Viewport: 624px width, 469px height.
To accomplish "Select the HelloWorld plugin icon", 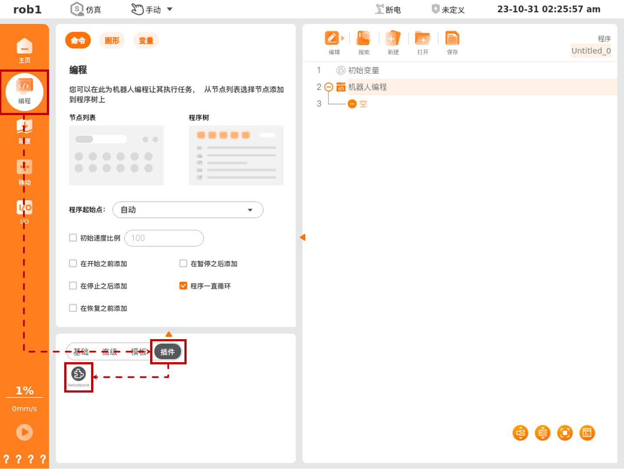I will click(79, 377).
